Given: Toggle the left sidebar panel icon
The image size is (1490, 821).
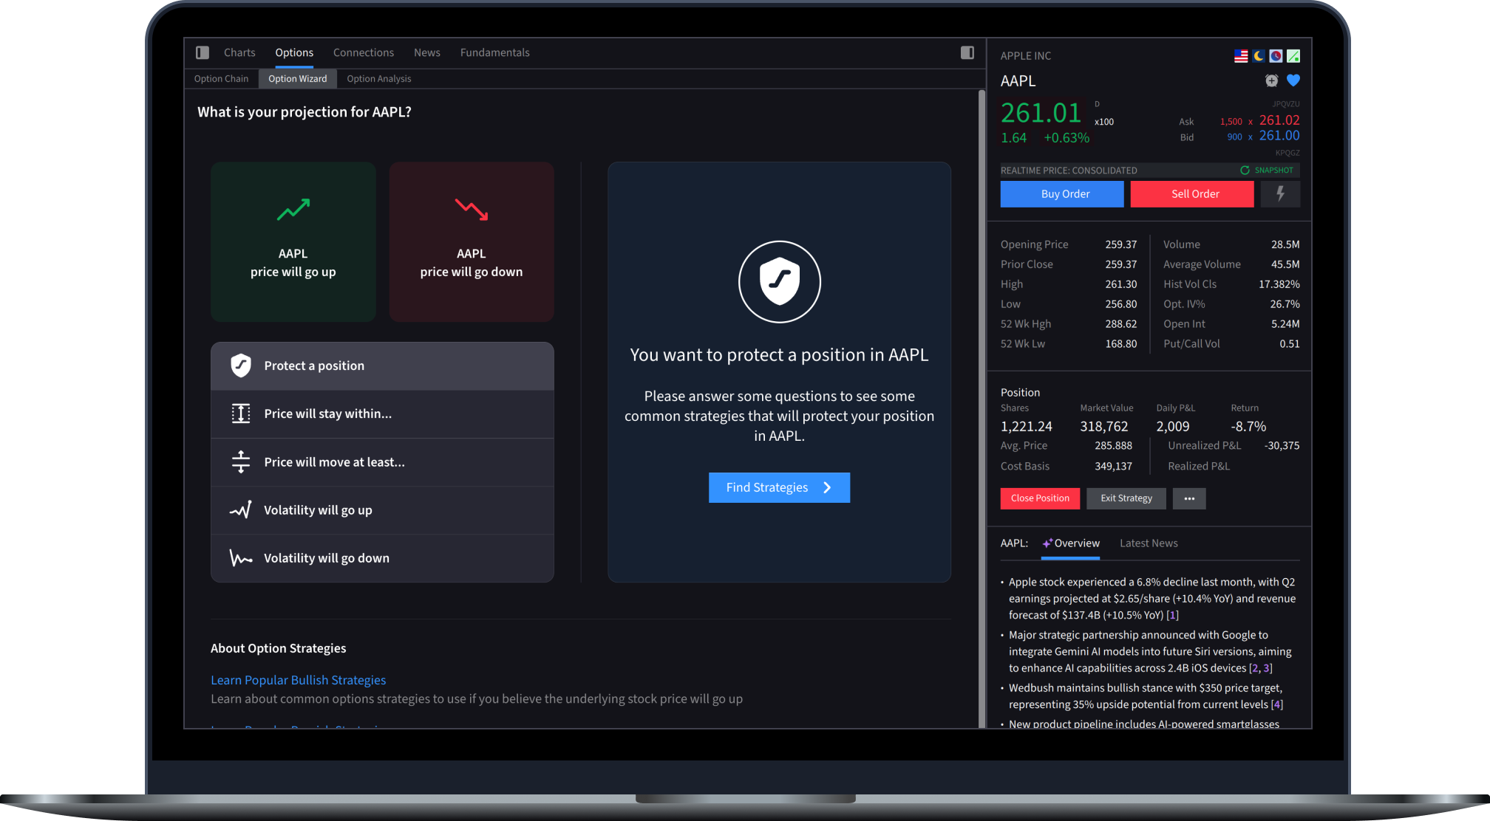Looking at the screenshot, I should [x=203, y=52].
